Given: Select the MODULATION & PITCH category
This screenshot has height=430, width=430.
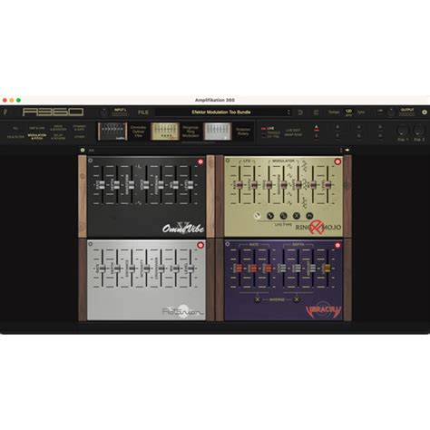Looking at the screenshot, I should coord(37,137).
